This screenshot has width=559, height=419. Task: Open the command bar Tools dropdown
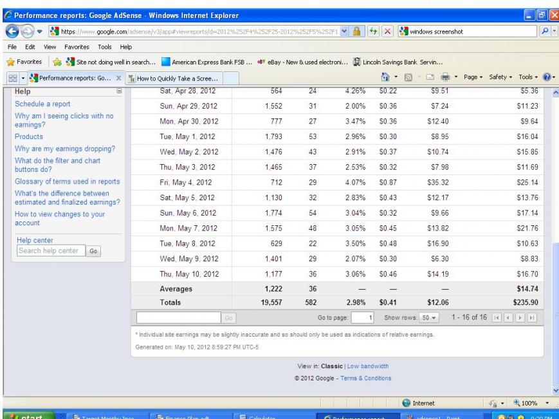[528, 77]
